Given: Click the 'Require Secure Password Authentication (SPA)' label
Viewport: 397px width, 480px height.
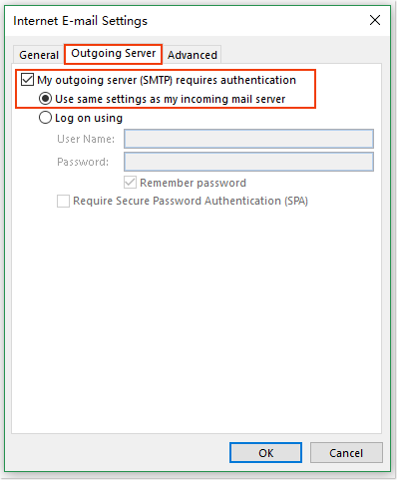Looking at the screenshot, I should click(191, 201).
